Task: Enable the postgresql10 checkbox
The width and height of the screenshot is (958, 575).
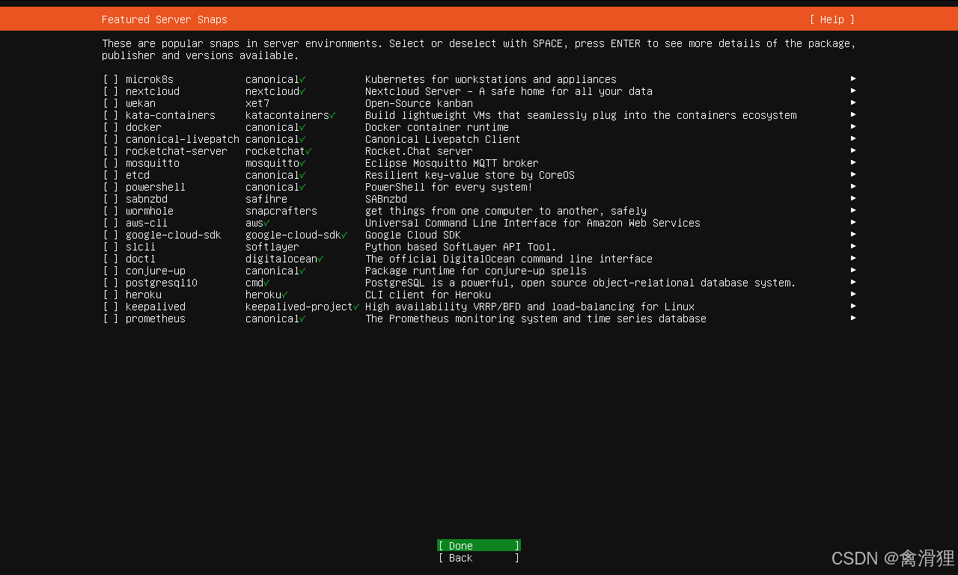Action: [111, 283]
